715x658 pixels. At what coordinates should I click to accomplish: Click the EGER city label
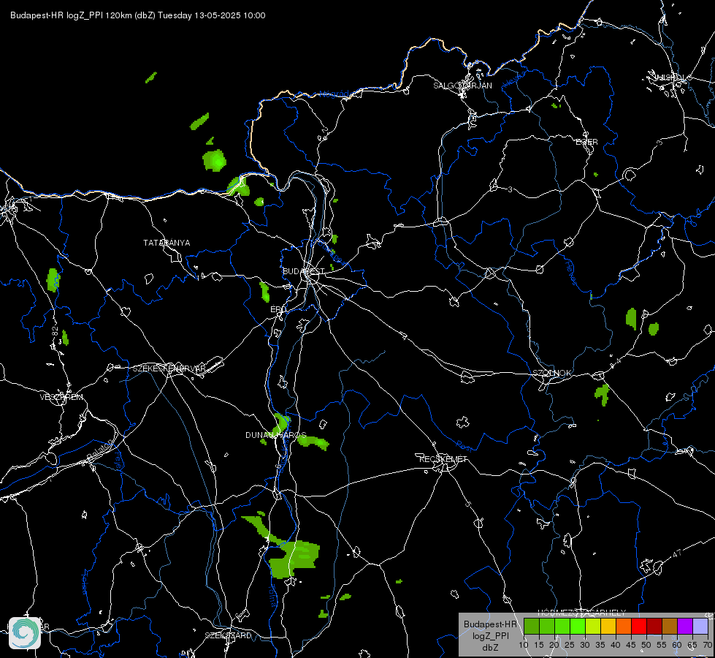pos(586,142)
